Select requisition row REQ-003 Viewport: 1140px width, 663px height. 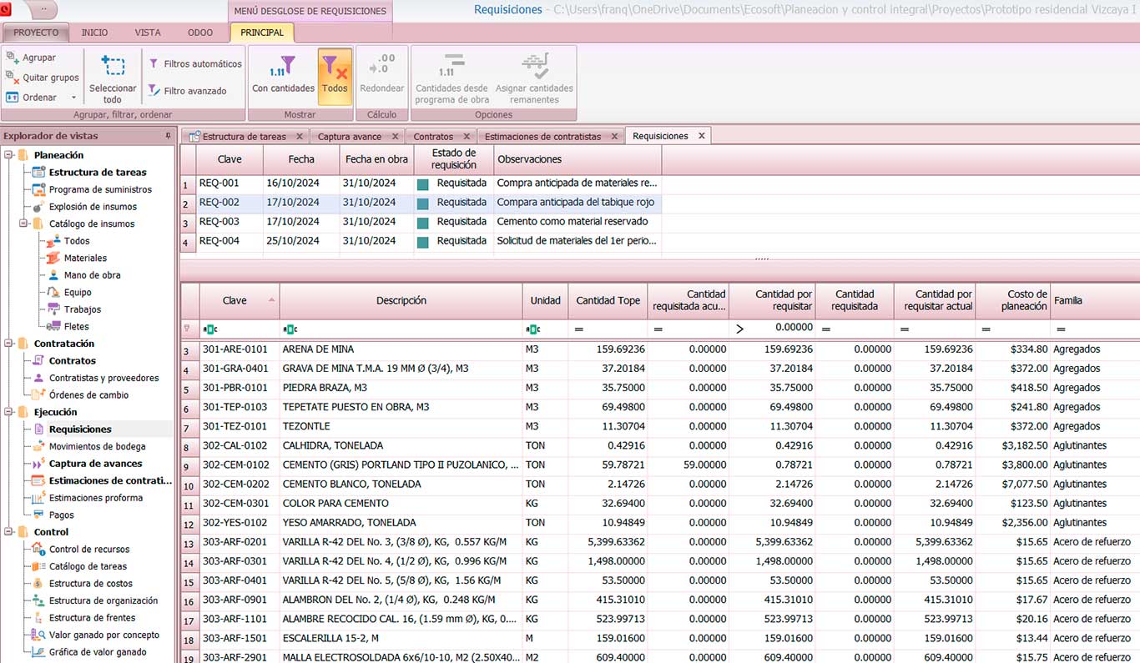click(421, 222)
